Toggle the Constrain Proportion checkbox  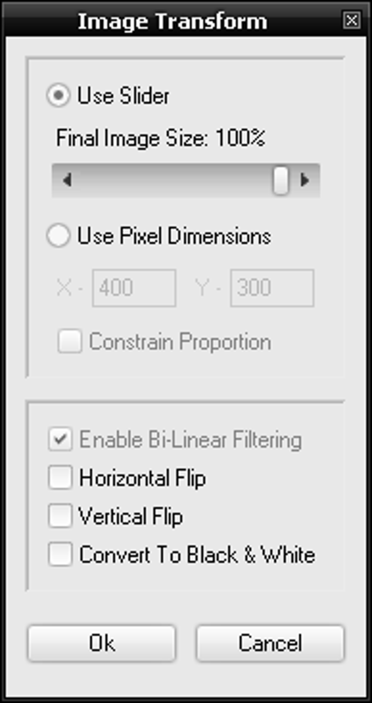pyautogui.click(x=70, y=342)
